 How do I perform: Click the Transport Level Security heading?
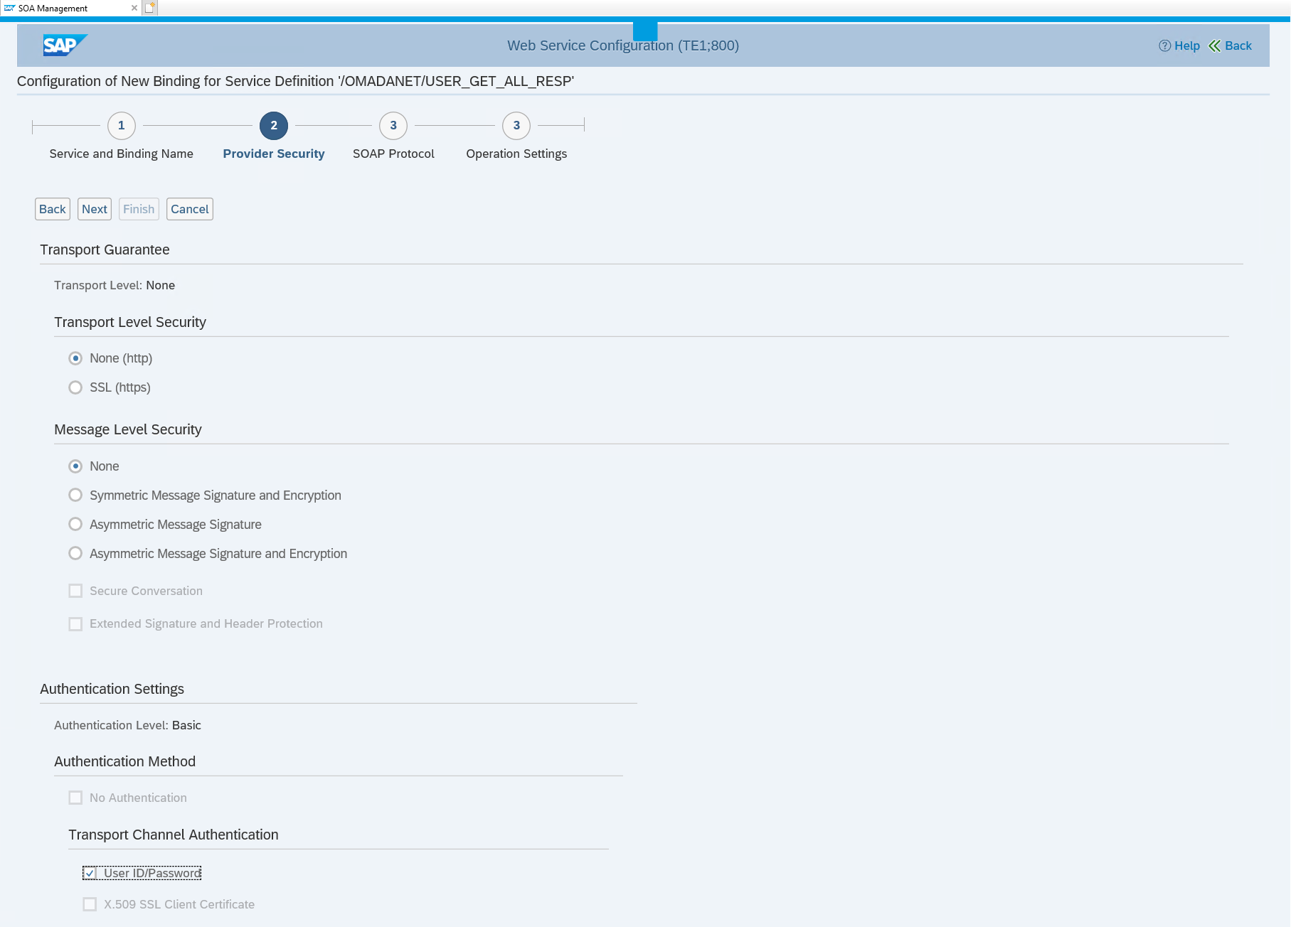click(130, 322)
